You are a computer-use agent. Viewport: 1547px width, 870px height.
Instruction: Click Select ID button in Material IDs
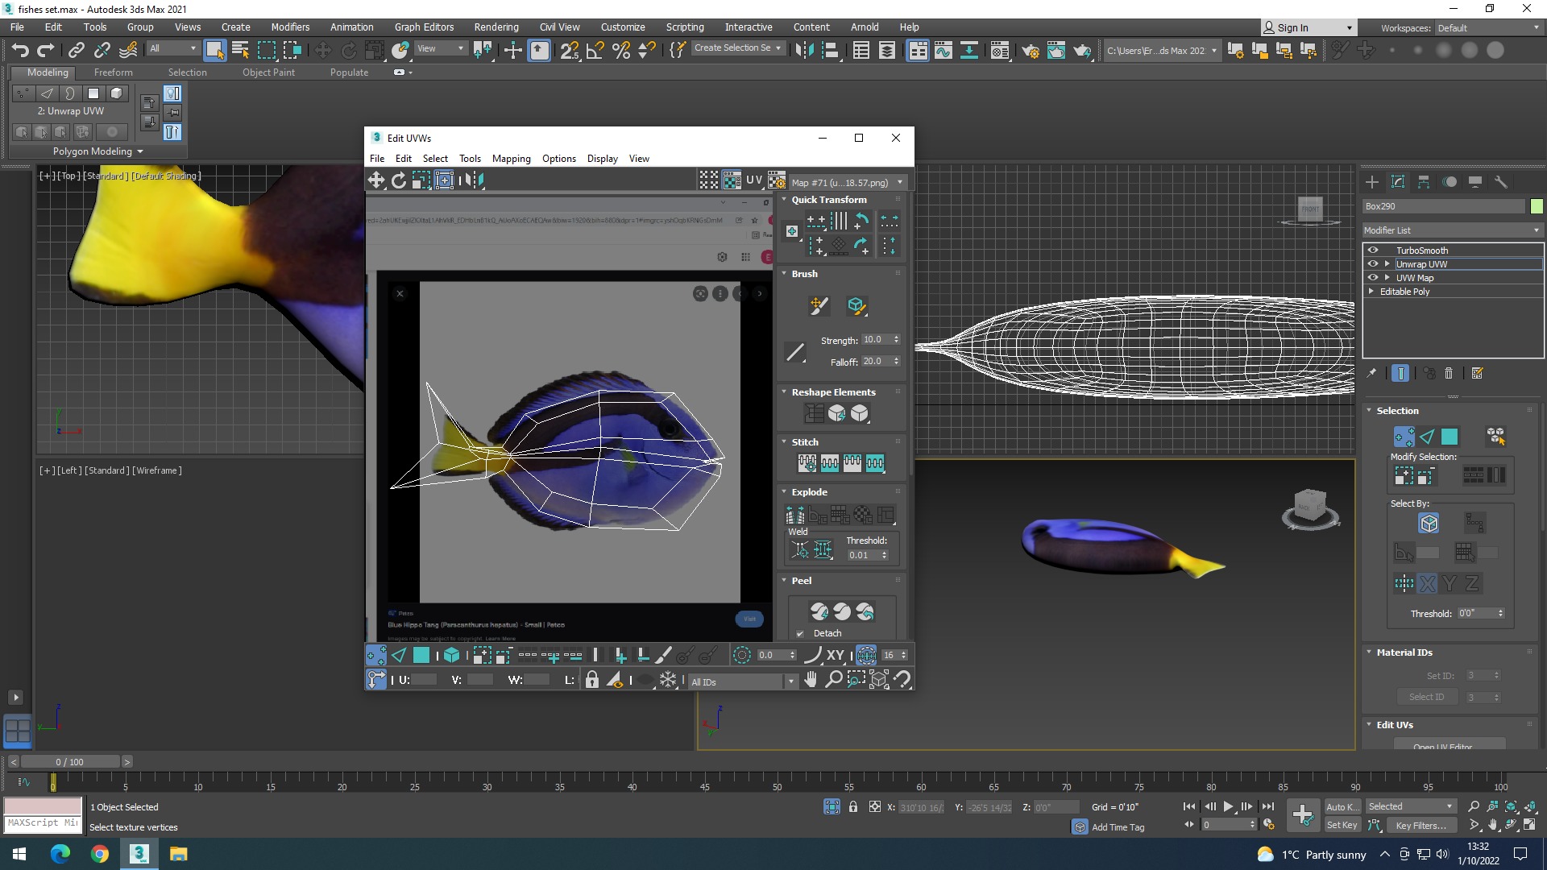click(1426, 698)
